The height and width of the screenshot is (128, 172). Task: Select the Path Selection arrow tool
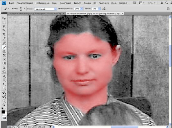click(x=4, y=84)
